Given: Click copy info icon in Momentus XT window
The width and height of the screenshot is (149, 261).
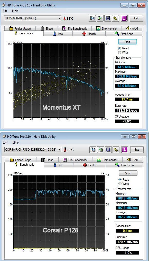Looking at the screenshot, I should 92,18.
